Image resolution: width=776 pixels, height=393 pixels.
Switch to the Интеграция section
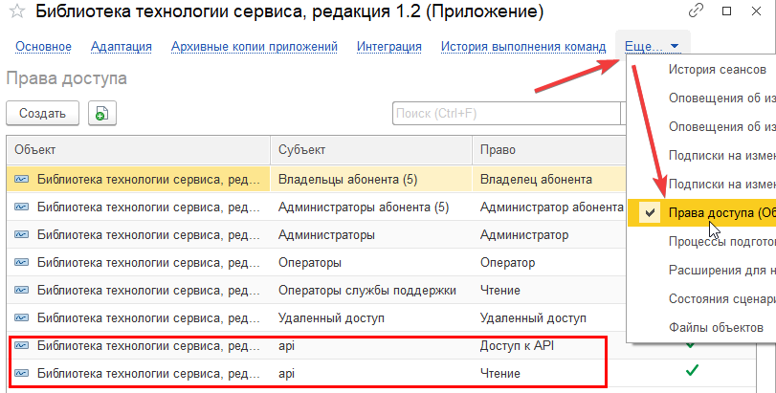pyautogui.click(x=388, y=46)
